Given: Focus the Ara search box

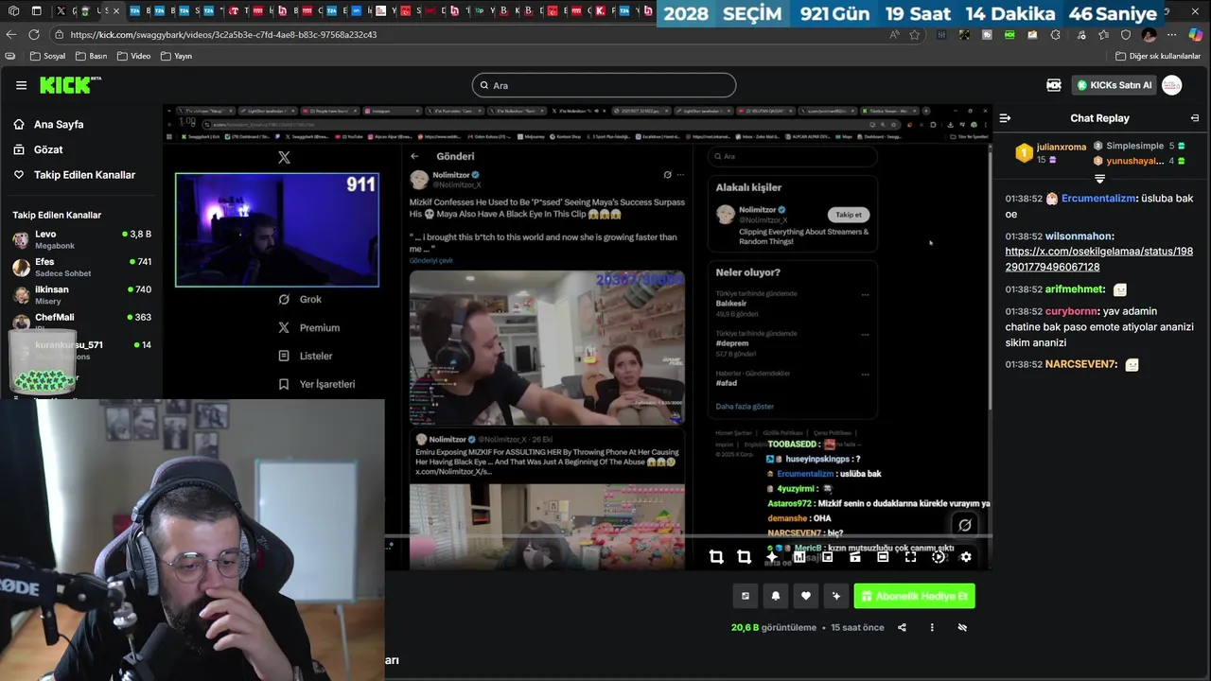Looking at the screenshot, I should click(604, 85).
